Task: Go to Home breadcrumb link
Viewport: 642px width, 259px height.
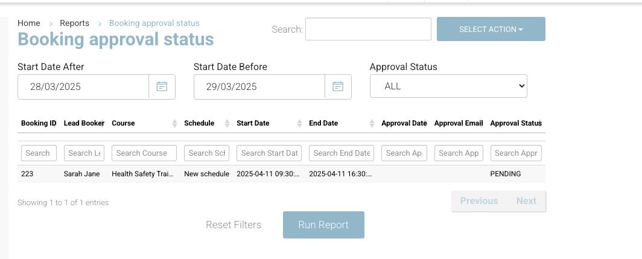Action: click(29, 23)
